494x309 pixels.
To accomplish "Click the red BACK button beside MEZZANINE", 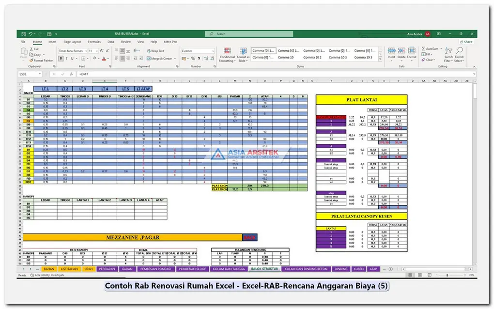I will click(249, 237).
